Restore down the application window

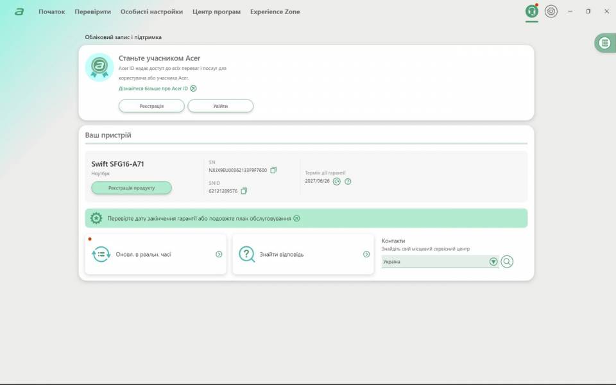[x=588, y=12]
